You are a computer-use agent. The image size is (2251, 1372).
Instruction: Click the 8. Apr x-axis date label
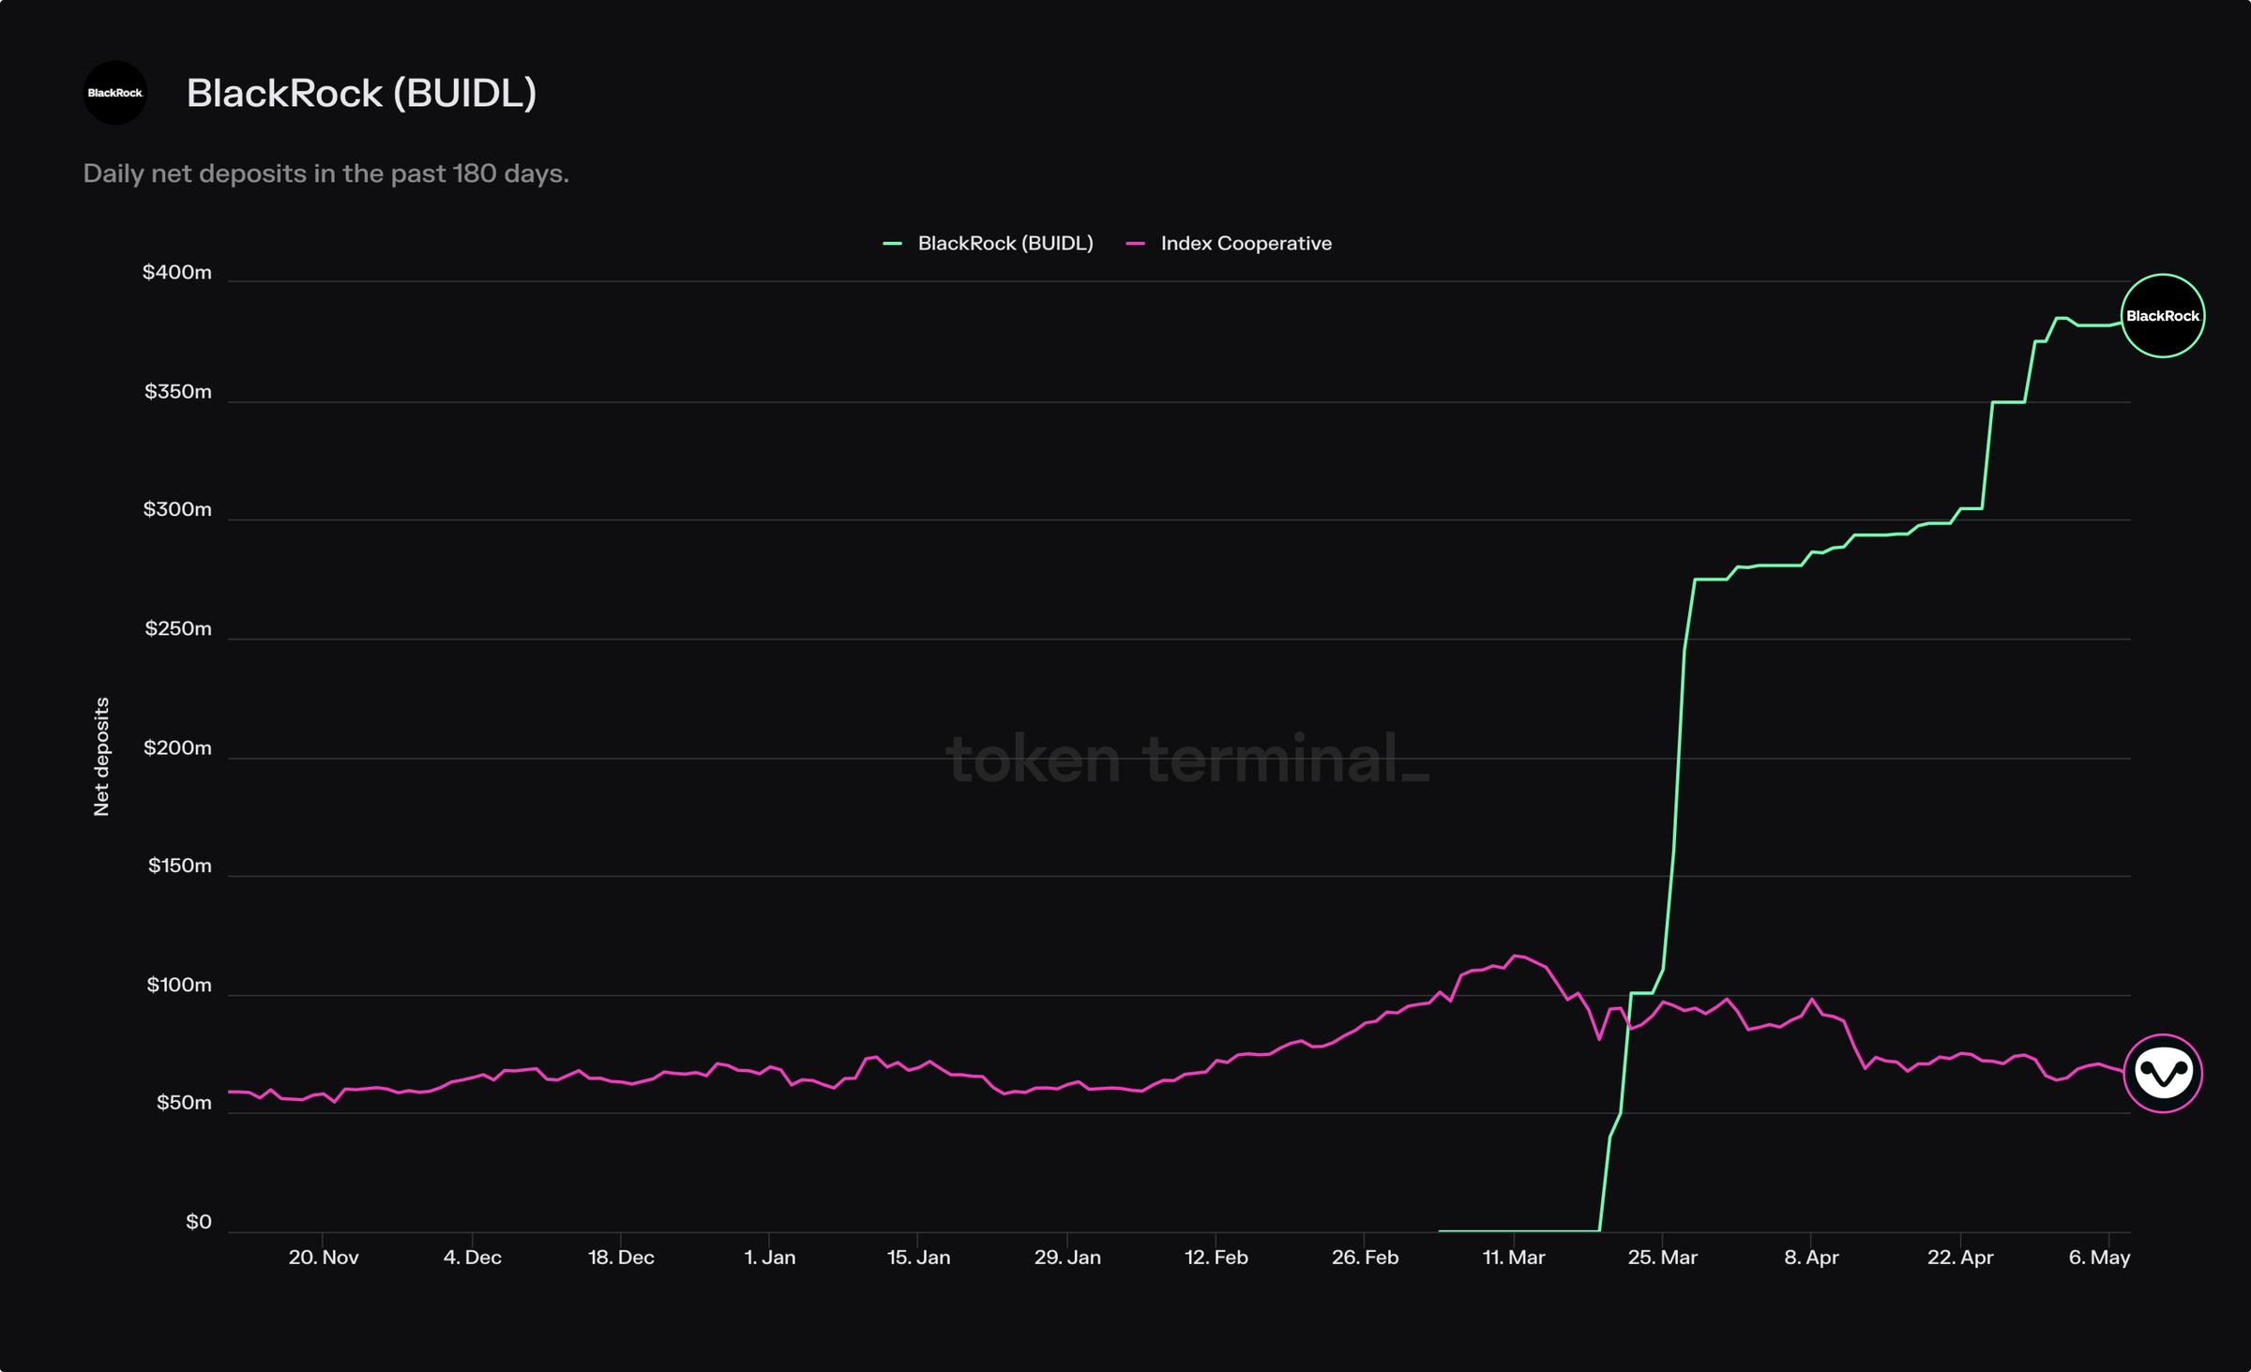tap(1810, 1258)
